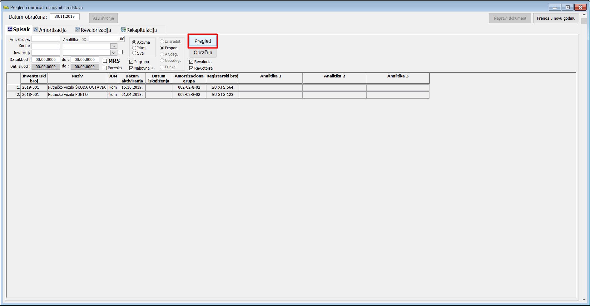Screen dimensions: 590x306
Task: Click the Datum obračuna date field
Action: 65,17
